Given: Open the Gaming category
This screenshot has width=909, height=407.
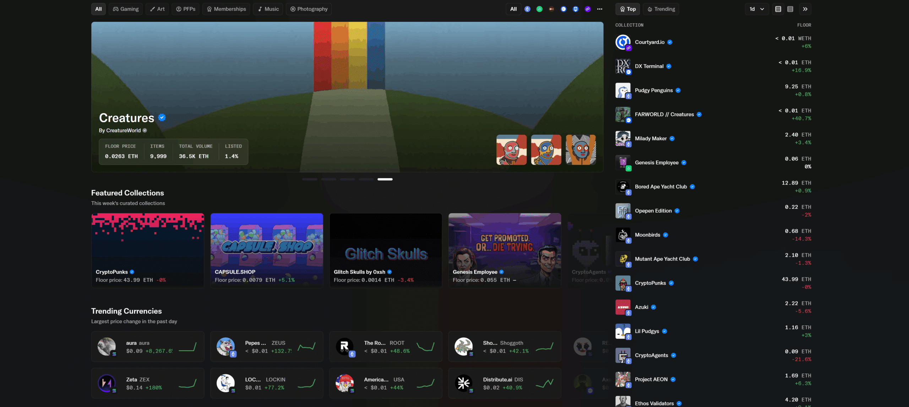Looking at the screenshot, I should tap(126, 9).
